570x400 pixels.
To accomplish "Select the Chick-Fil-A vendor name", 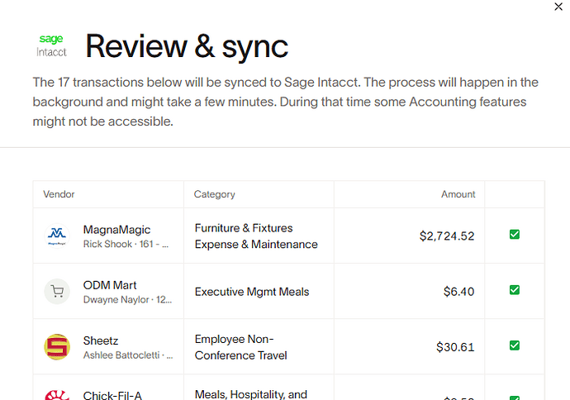I will point(112,395).
